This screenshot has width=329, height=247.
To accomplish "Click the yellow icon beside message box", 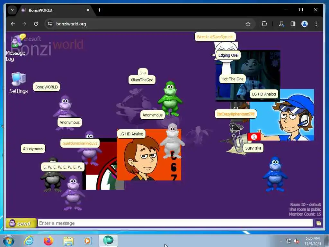I will click(x=318, y=223).
